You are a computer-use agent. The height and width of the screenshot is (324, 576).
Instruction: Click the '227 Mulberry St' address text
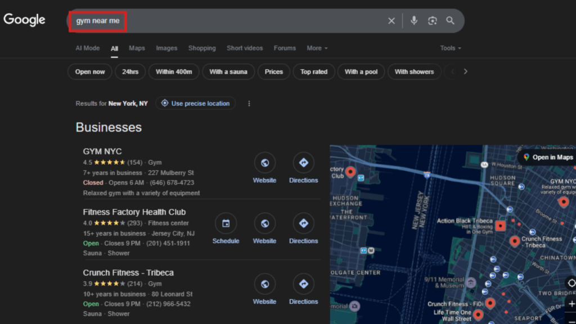(171, 173)
